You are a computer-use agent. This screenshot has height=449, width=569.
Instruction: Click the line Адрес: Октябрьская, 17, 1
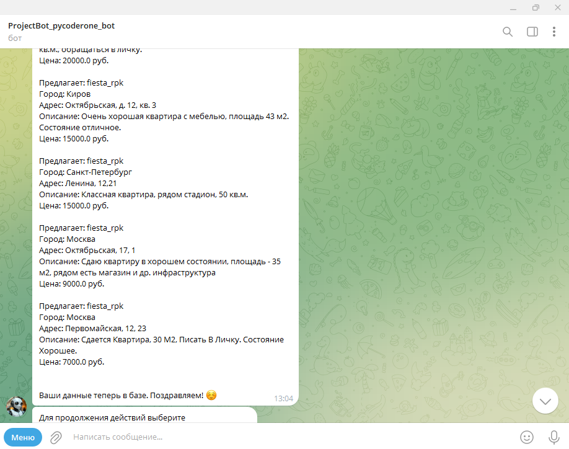(87, 251)
